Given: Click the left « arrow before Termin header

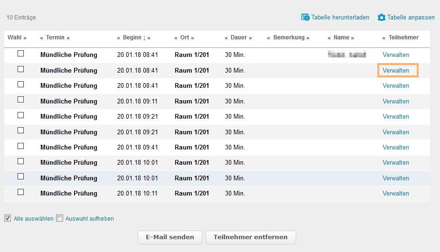Looking at the screenshot, I should [x=42, y=37].
